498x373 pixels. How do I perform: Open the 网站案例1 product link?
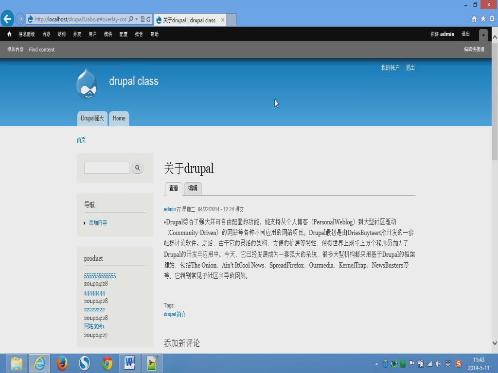pyautogui.click(x=94, y=326)
